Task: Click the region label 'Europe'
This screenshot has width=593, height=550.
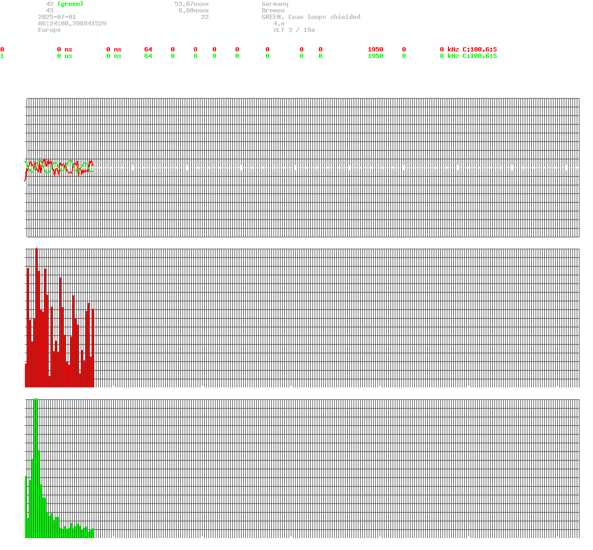Action: click(49, 29)
